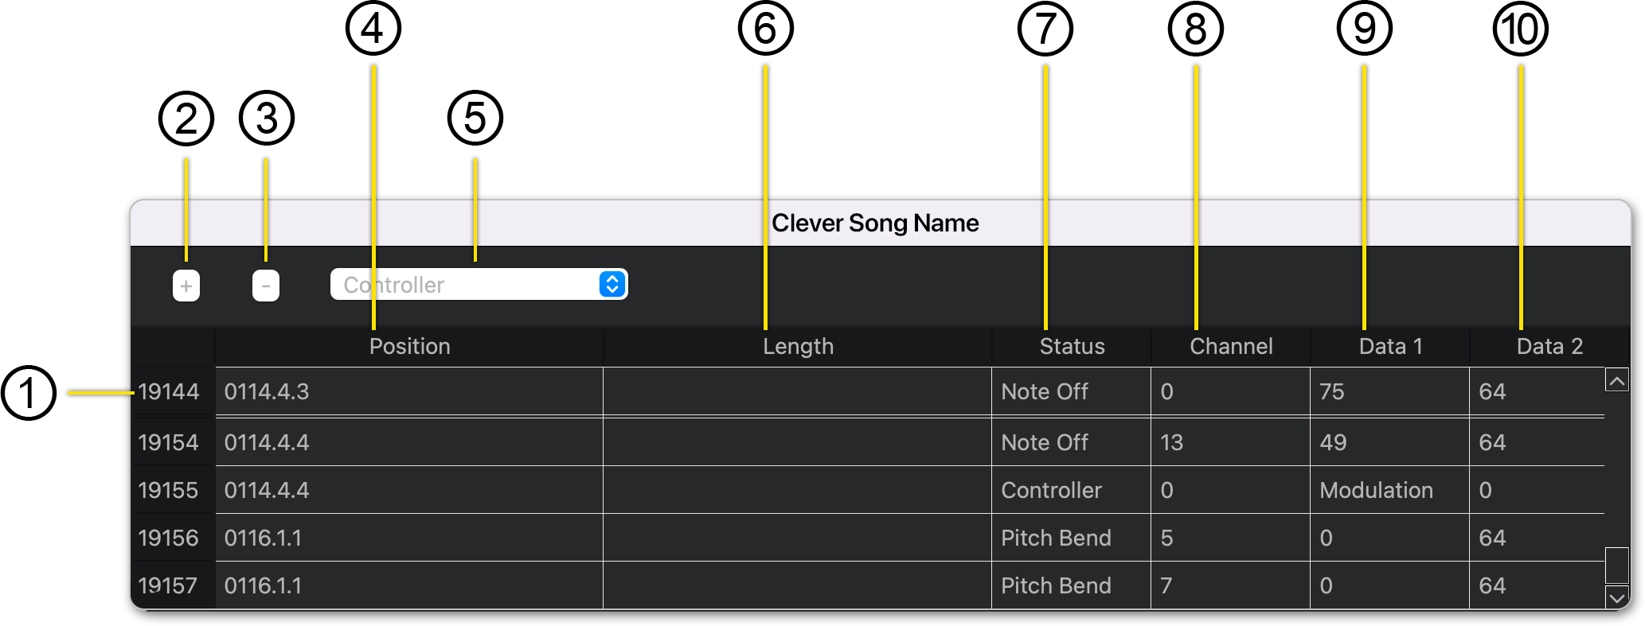Click the plus button to add event
Image resolution: width=1645 pixels, height=626 pixels.
pyautogui.click(x=186, y=286)
